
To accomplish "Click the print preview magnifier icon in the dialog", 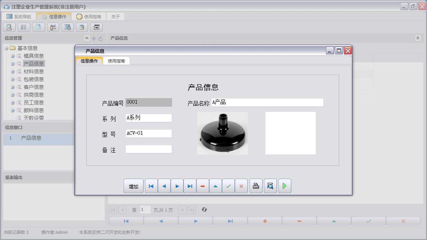I will coord(270,186).
